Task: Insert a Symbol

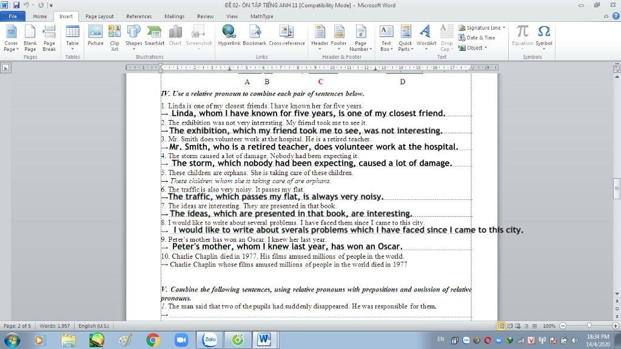Action: click(x=544, y=38)
